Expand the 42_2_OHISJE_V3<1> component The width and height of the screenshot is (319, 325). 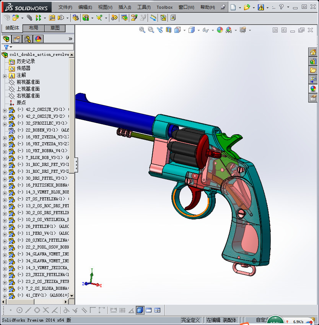pyautogui.click(x=5, y=110)
